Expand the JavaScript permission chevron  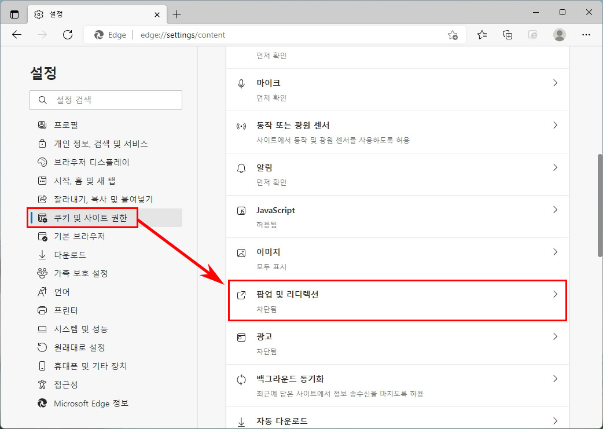555,210
